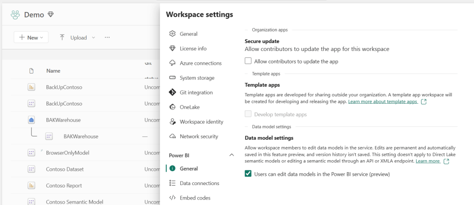Toggle the Develop template apps checkbox
The image size is (474, 205).
click(248, 114)
